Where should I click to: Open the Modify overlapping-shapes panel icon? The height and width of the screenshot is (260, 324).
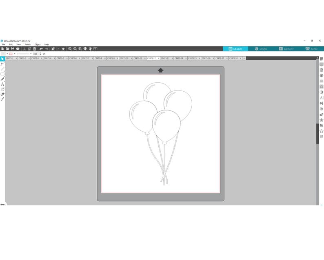(x=322, y=115)
